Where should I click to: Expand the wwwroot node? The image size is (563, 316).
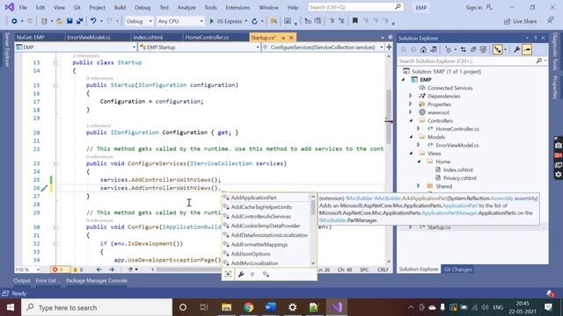[411, 112]
